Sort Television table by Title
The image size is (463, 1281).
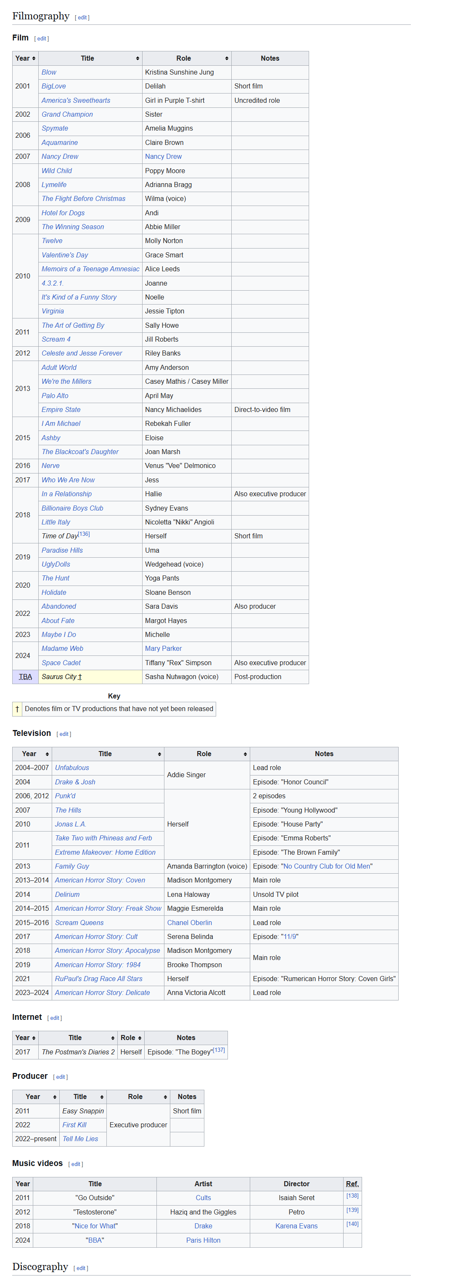pyautogui.click(x=108, y=753)
